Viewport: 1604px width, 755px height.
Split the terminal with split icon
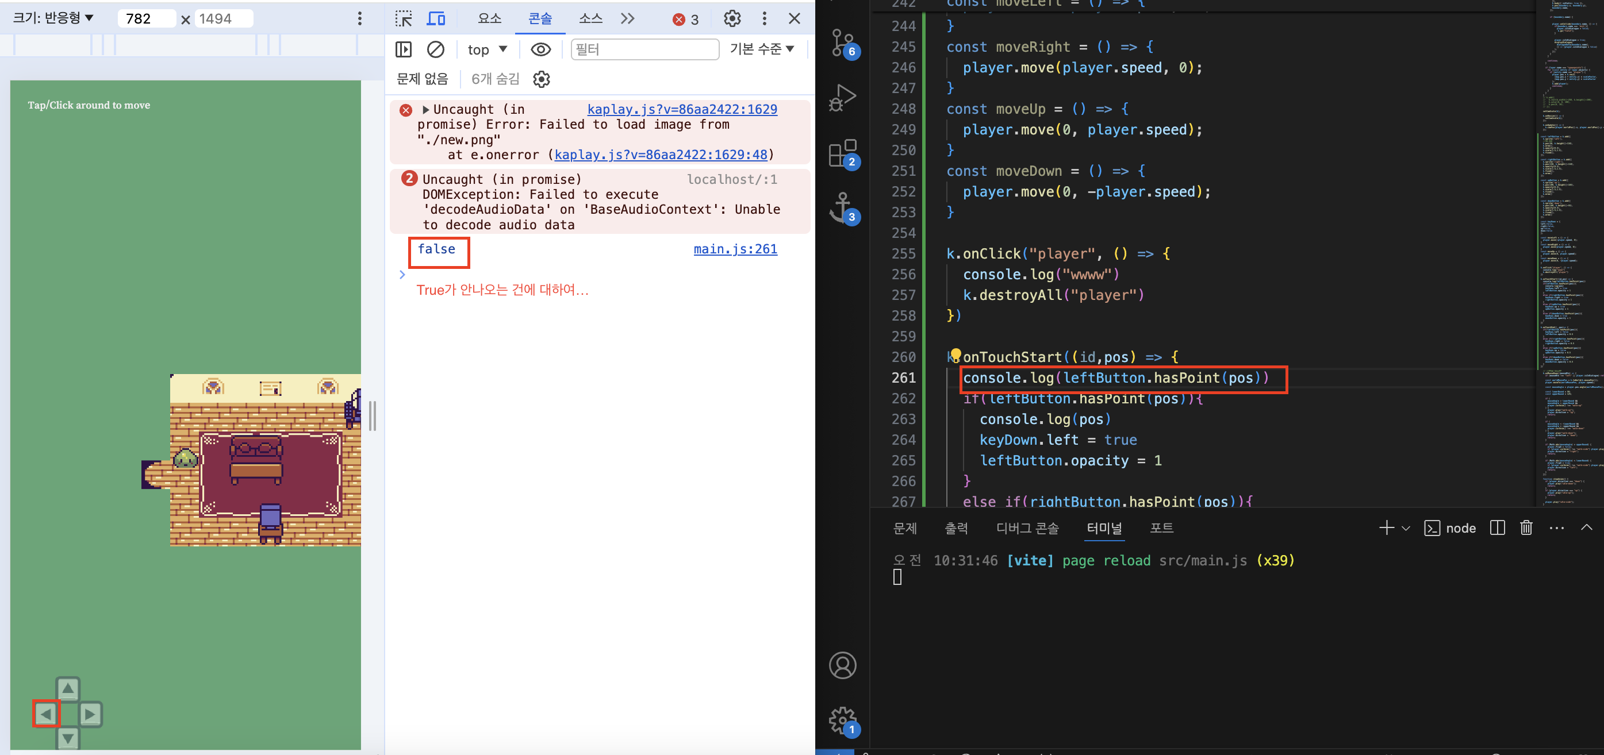tap(1497, 528)
